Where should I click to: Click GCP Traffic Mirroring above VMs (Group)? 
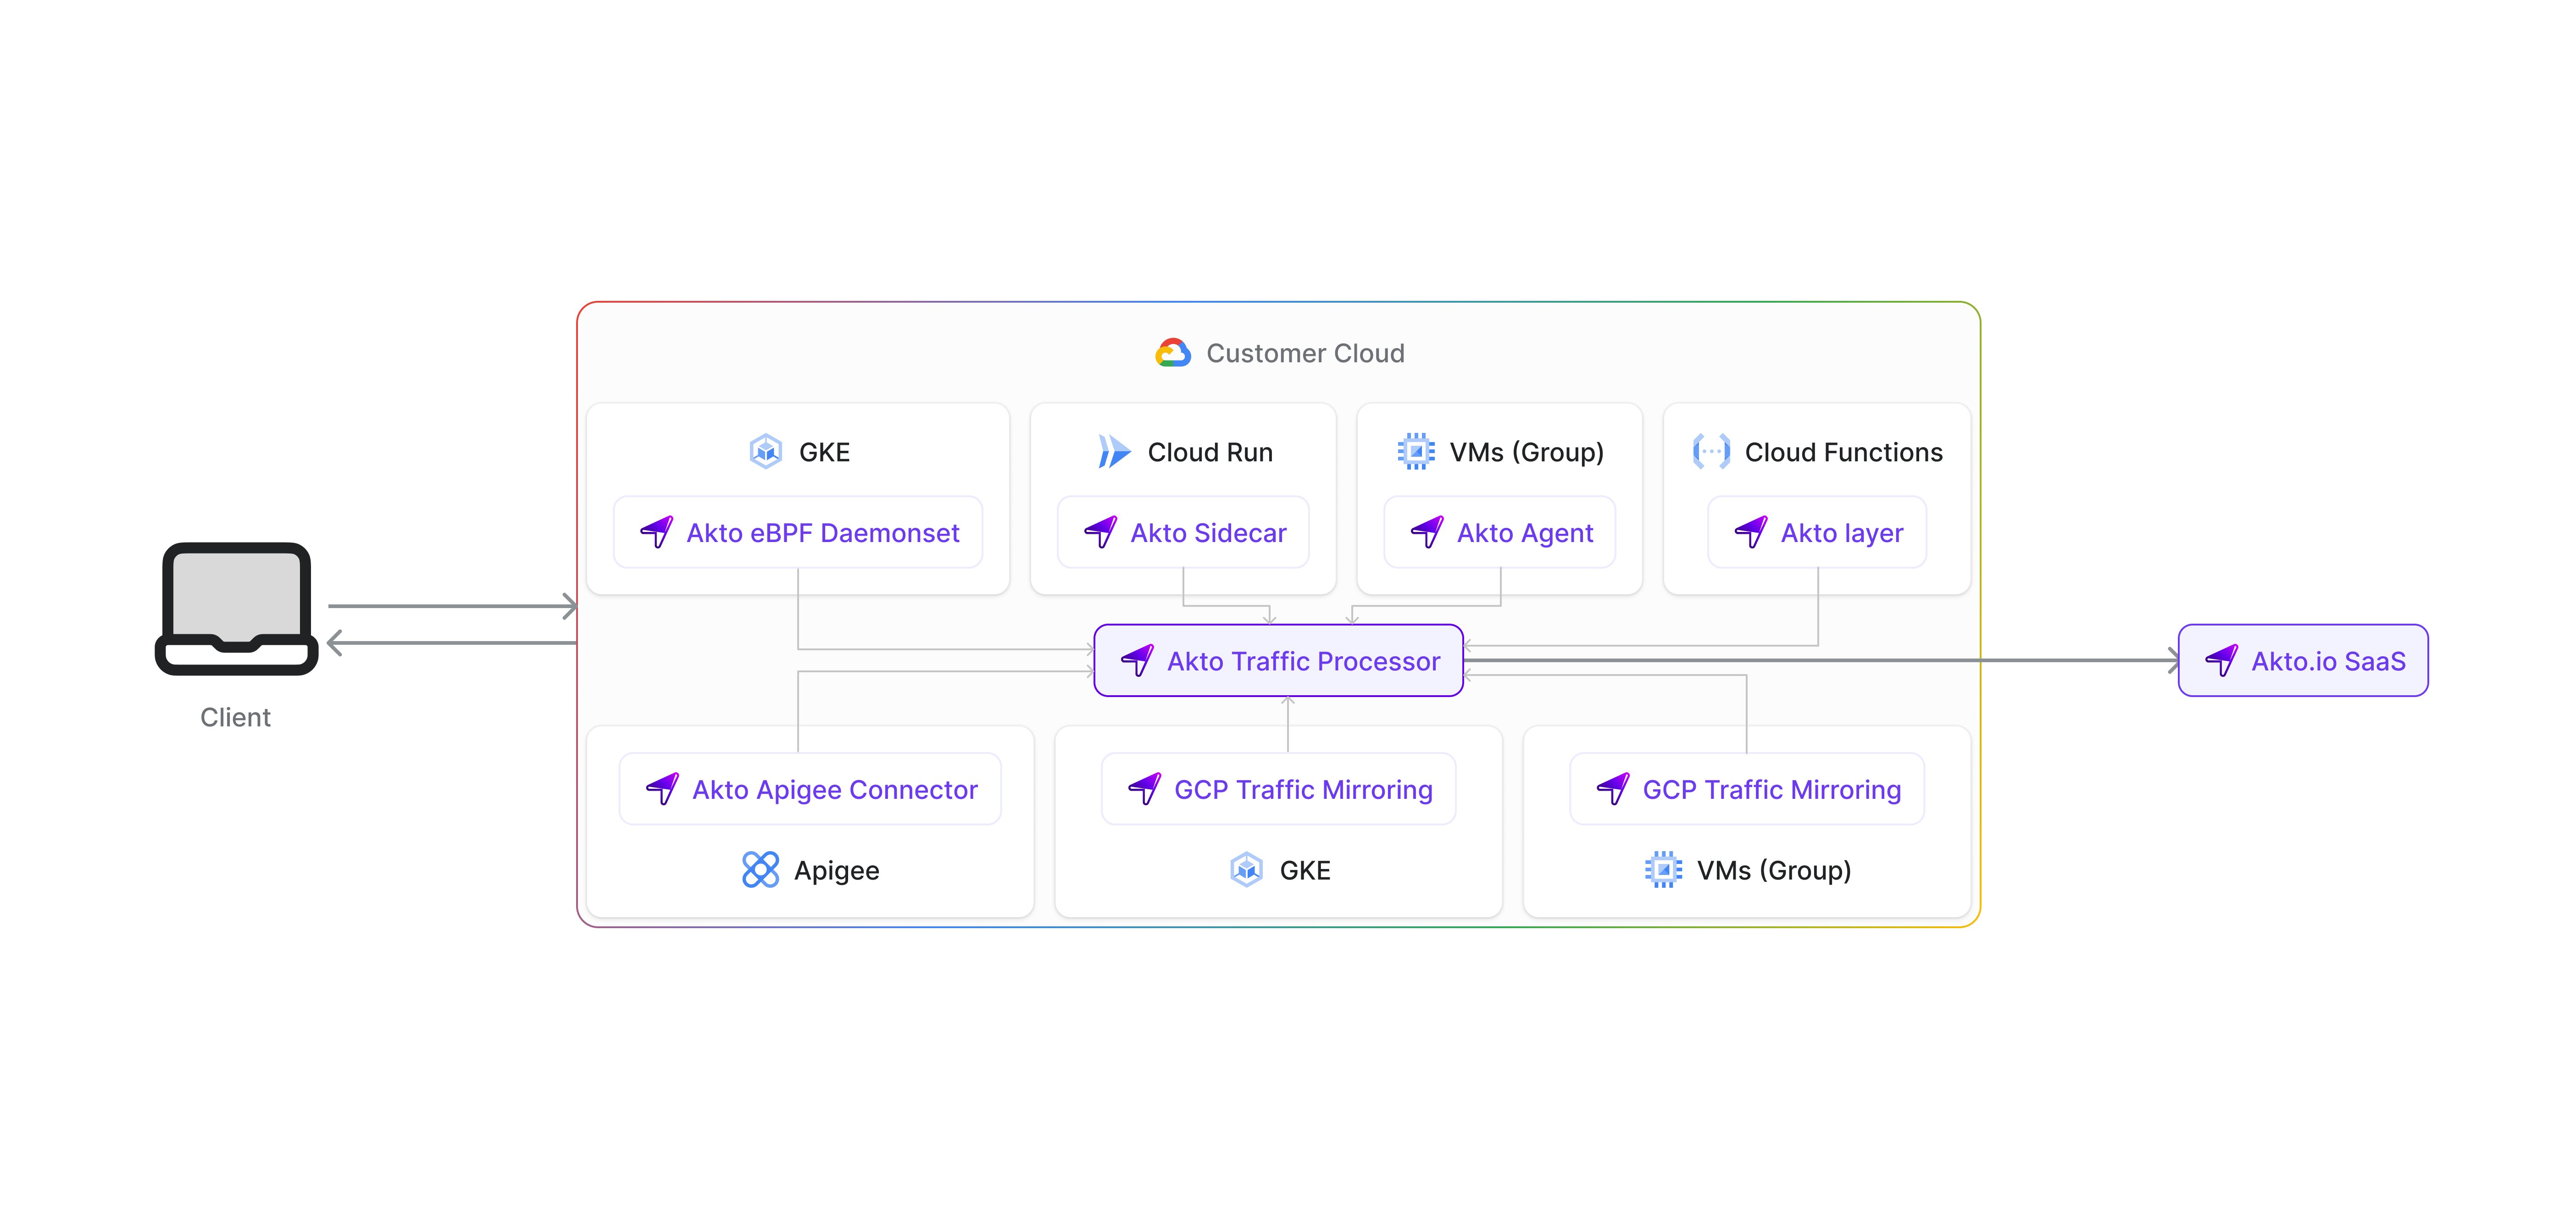[x=1747, y=790]
